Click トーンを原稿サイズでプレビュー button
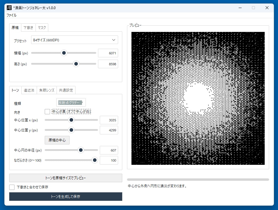Viewport: 278px width, 210px height. click(66, 178)
